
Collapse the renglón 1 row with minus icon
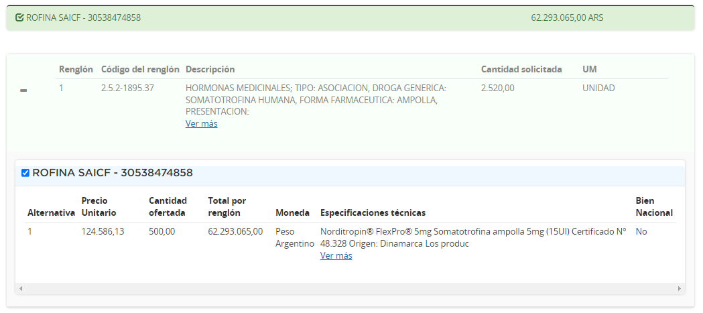tap(23, 90)
